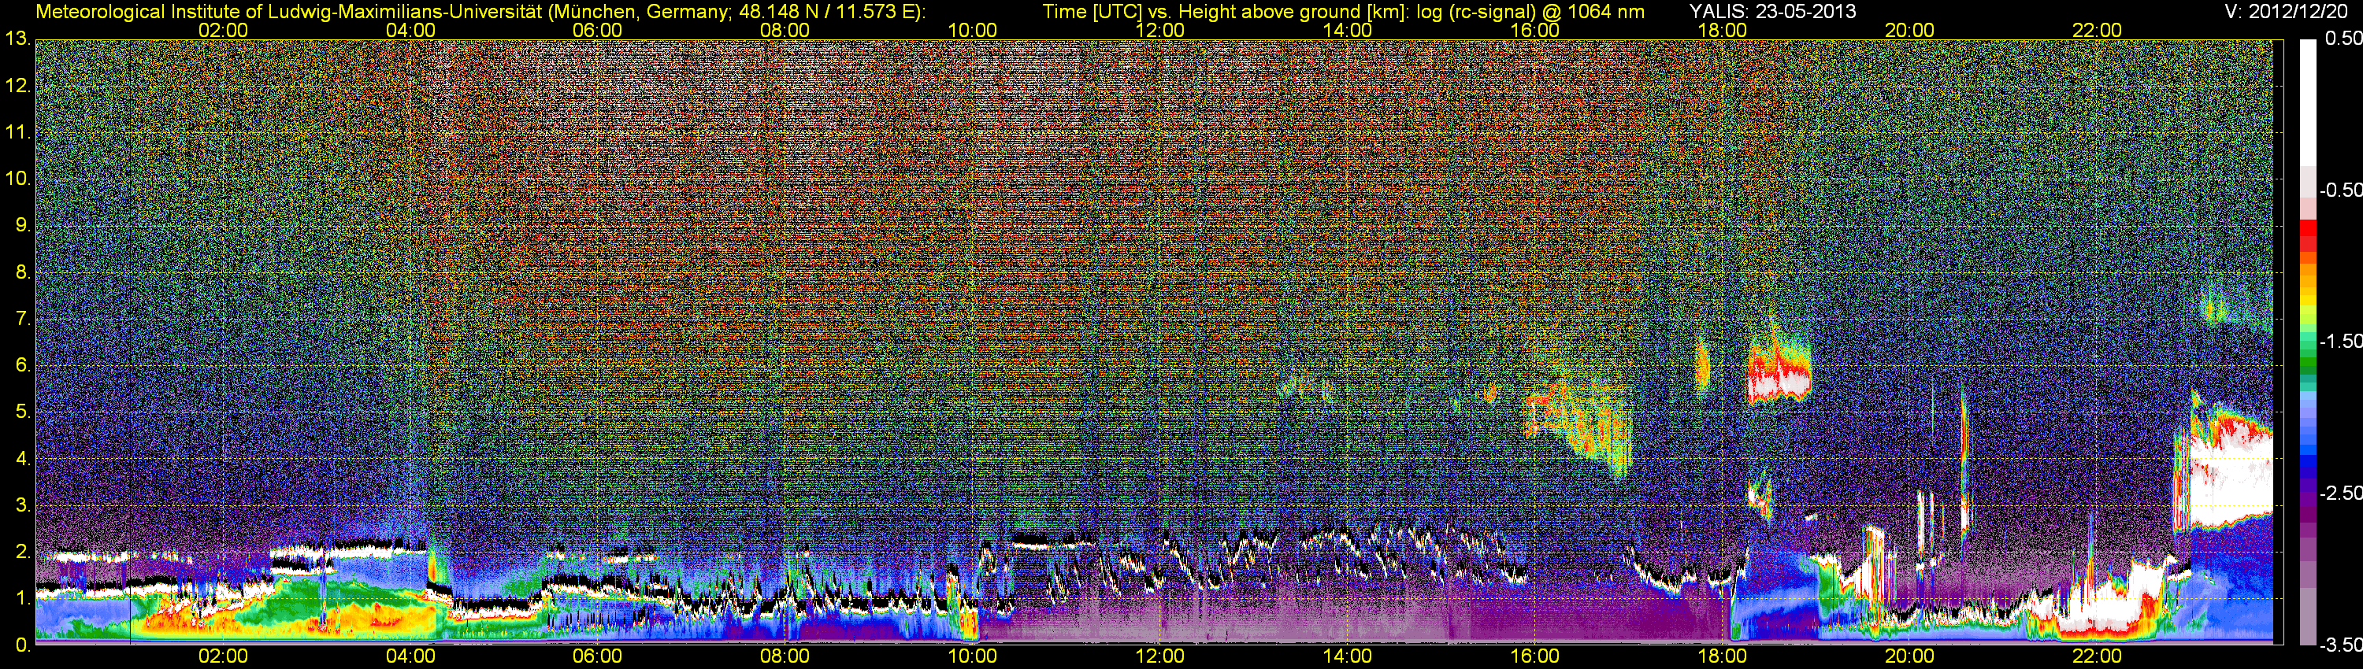Click the height axis label '11.'
Viewport: 2363px width, 669px height.
(17, 132)
